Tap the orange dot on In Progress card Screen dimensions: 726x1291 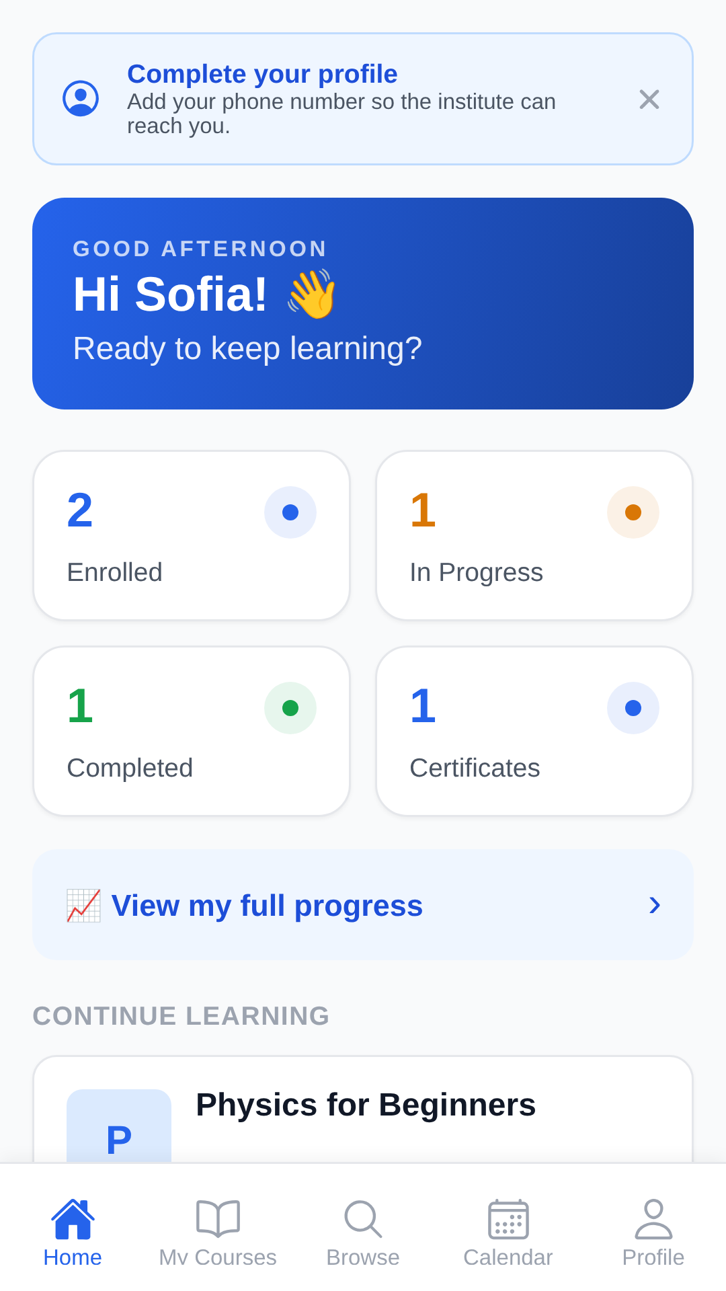pos(633,512)
